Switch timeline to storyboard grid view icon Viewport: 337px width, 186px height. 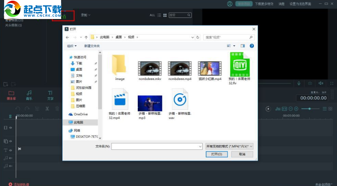point(331,109)
